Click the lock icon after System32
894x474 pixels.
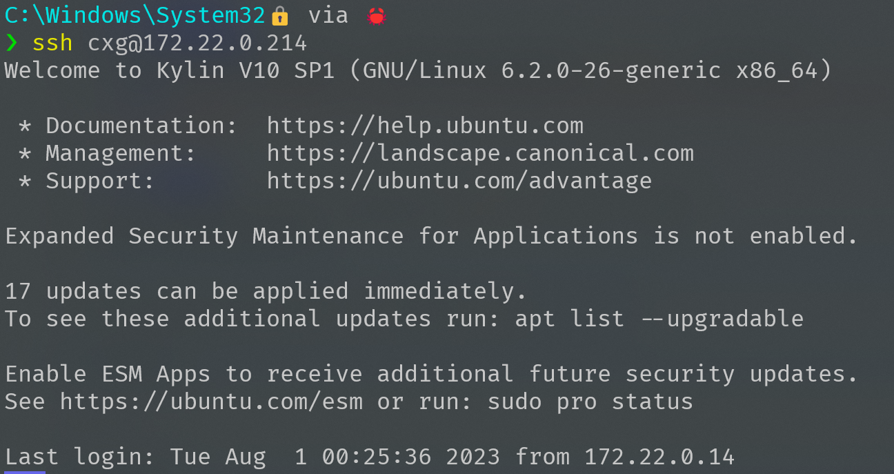(279, 16)
